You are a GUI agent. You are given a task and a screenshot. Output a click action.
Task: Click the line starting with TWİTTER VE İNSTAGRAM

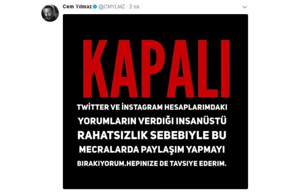(x=152, y=107)
